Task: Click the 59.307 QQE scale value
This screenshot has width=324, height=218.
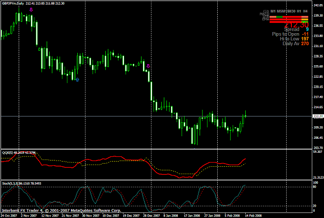Action: point(318,152)
